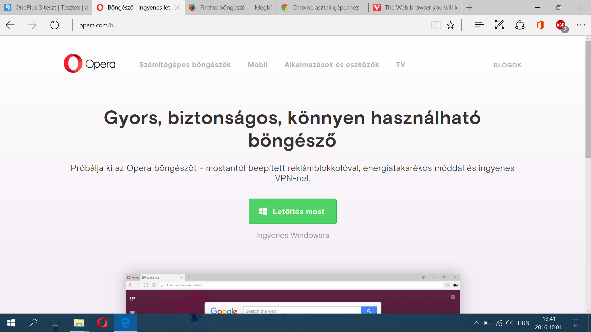Switch to the OnePlus 3 teszt tab
The width and height of the screenshot is (591, 332).
point(46,7)
